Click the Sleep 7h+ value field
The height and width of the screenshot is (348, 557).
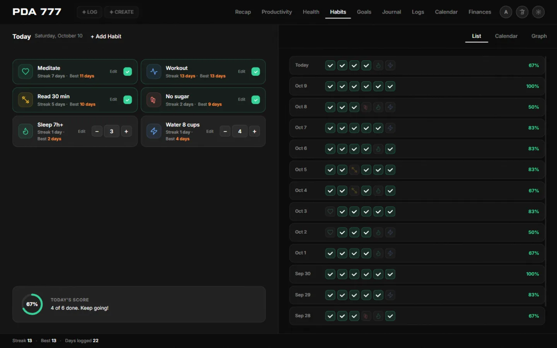point(112,131)
